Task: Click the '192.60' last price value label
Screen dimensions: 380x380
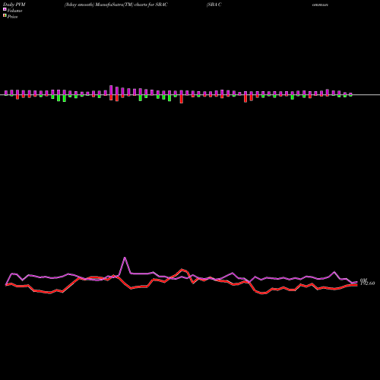Action: [368, 283]
